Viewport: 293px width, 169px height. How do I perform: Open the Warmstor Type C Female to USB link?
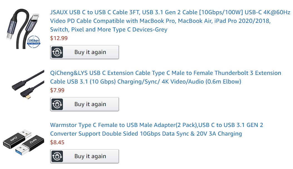(157, 129)
